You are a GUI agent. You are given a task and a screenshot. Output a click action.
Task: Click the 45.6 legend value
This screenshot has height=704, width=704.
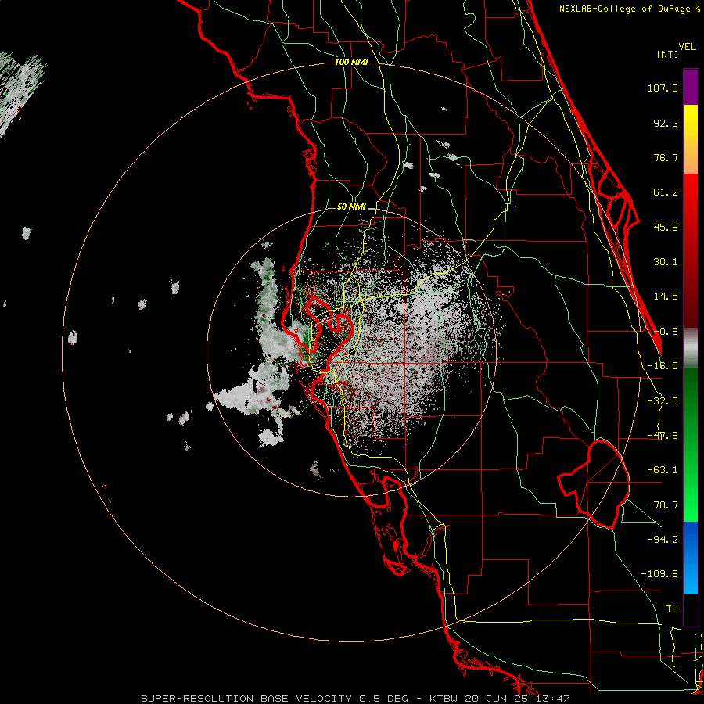tap(666, 227)
